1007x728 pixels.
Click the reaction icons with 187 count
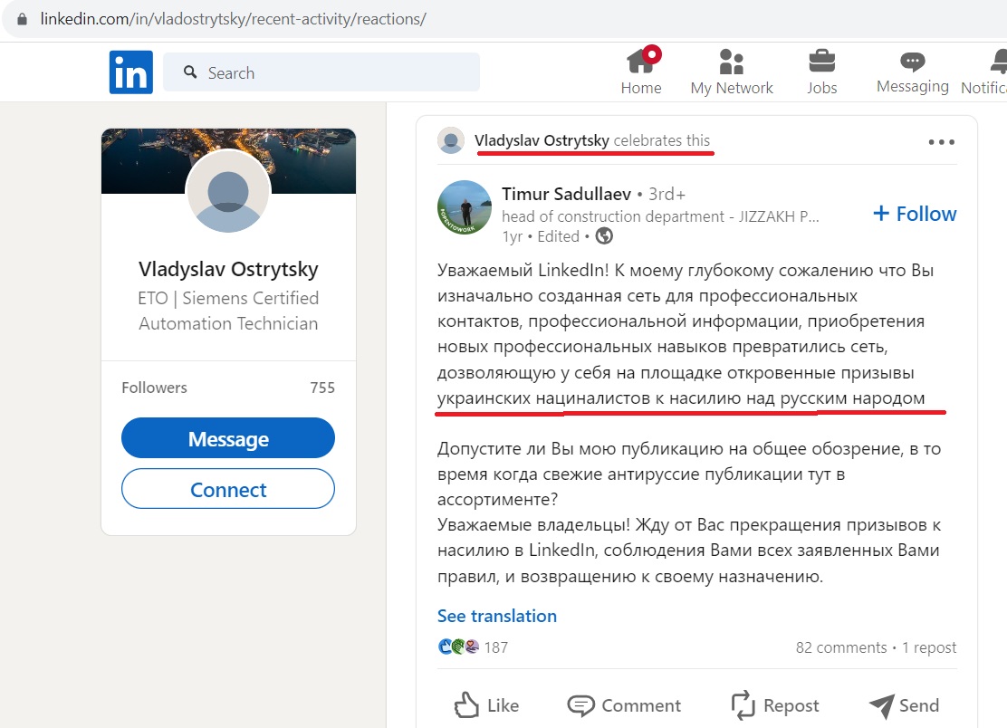[x=473, y=647]
